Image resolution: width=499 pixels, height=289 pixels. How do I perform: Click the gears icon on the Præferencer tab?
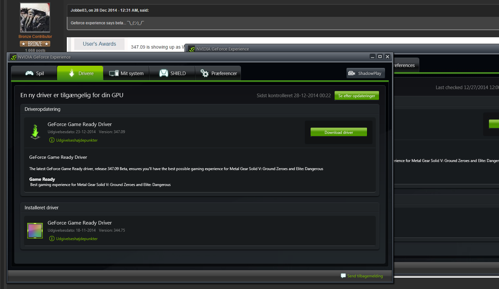(205, 73)
